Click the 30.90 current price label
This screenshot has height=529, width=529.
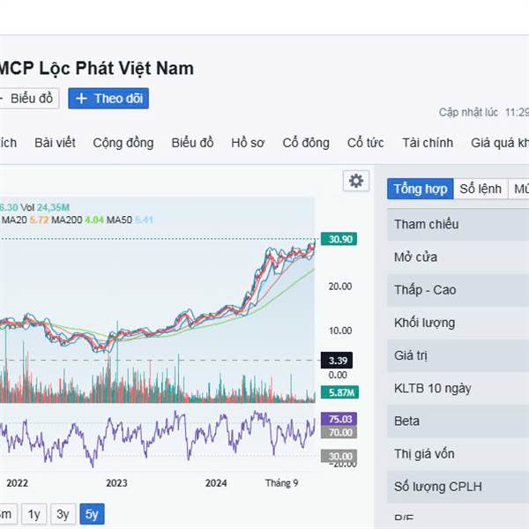click(x=339, y=239)
